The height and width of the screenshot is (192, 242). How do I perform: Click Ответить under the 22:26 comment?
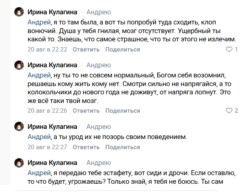tap(86, 110)
